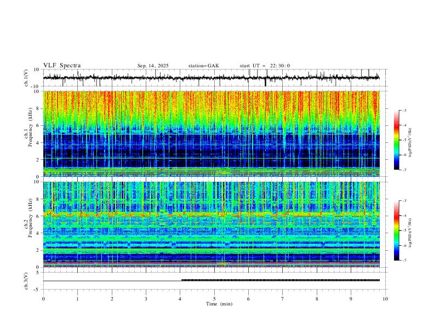This screenshot has width=434, height=335.
Task: Click time axis tick label "4"
Action: click(x=180, y=299)
